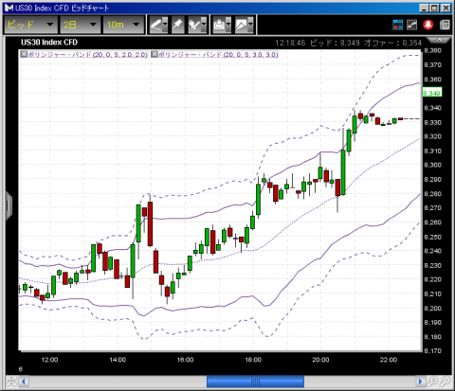The height and width of the screenshot is (391, 455).
Task: Click the ボリンジャー・バンド (20, 0, S, 2.0, 2.0) label
Action: (87, 54)
